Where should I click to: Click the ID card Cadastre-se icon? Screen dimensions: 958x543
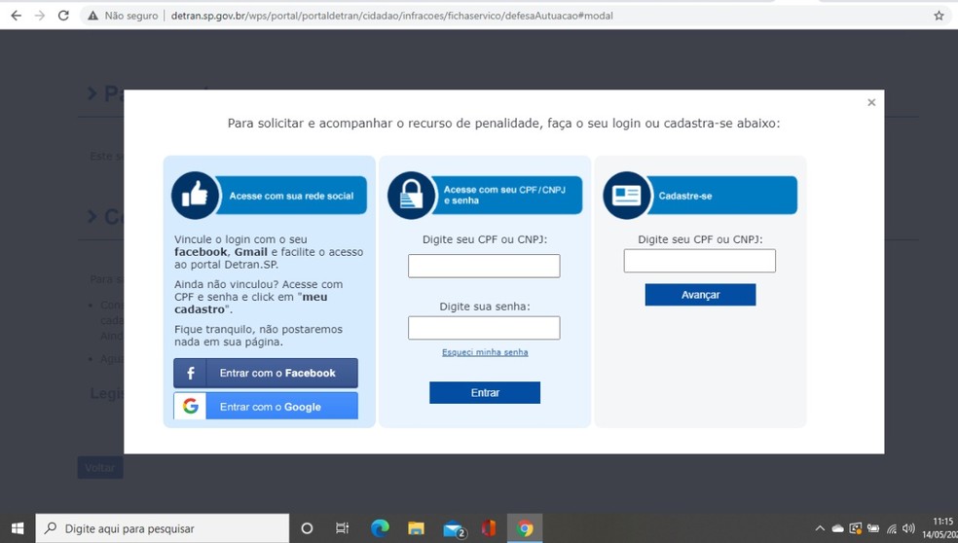pos(626,196)
